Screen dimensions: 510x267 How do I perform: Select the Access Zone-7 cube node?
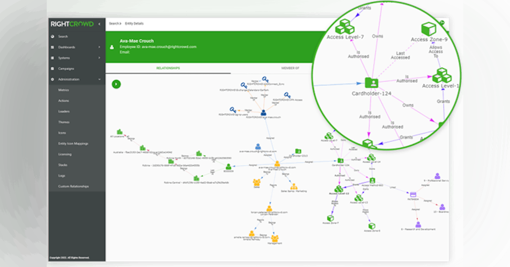(330, 218)
